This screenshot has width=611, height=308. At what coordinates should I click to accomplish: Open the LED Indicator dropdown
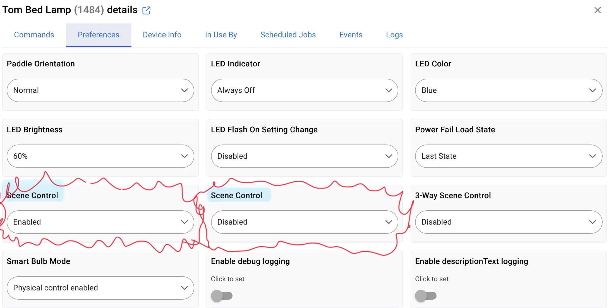tap(304, 90)
